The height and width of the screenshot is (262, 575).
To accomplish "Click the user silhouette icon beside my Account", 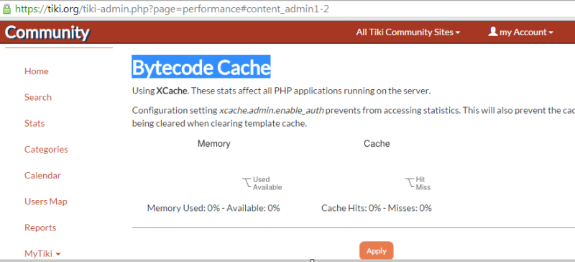I will point(492,32).
